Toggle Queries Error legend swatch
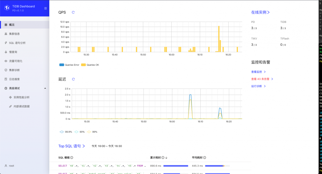 (62, 65)
